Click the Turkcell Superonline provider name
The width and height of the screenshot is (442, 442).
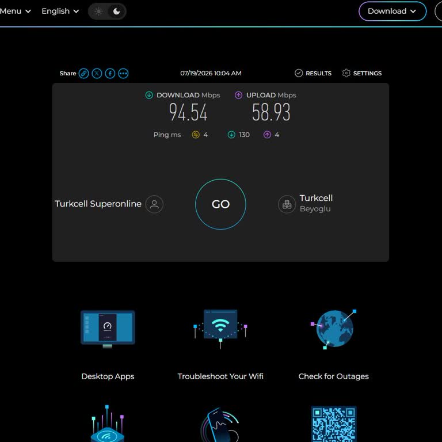pyautogui.click(x=98, y=204)
